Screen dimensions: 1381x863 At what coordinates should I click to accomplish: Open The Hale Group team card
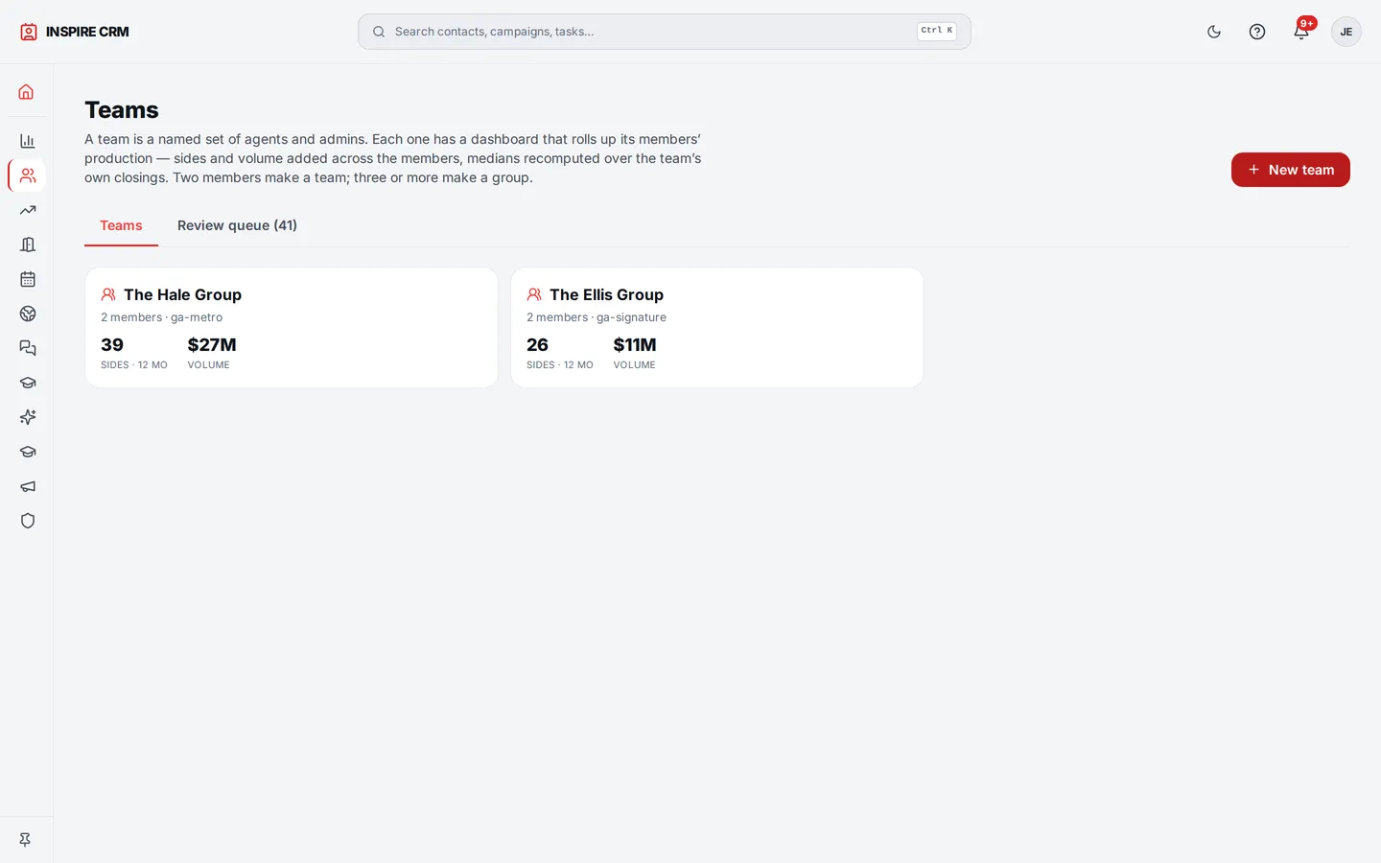[x=292, y=328]
